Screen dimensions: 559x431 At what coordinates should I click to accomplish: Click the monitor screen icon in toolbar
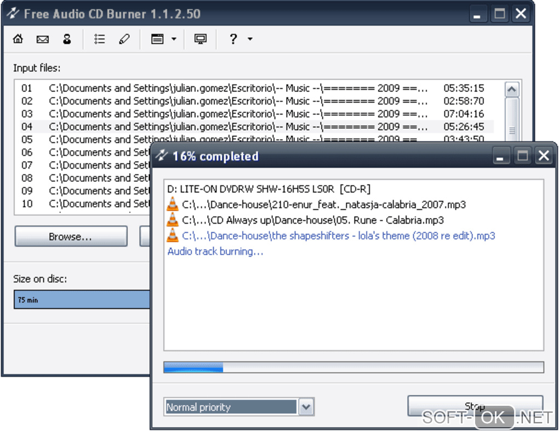[x=200, y=38]
